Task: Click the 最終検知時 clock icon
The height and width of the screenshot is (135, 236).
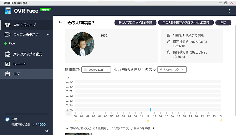Action: [x=169, y=52]
